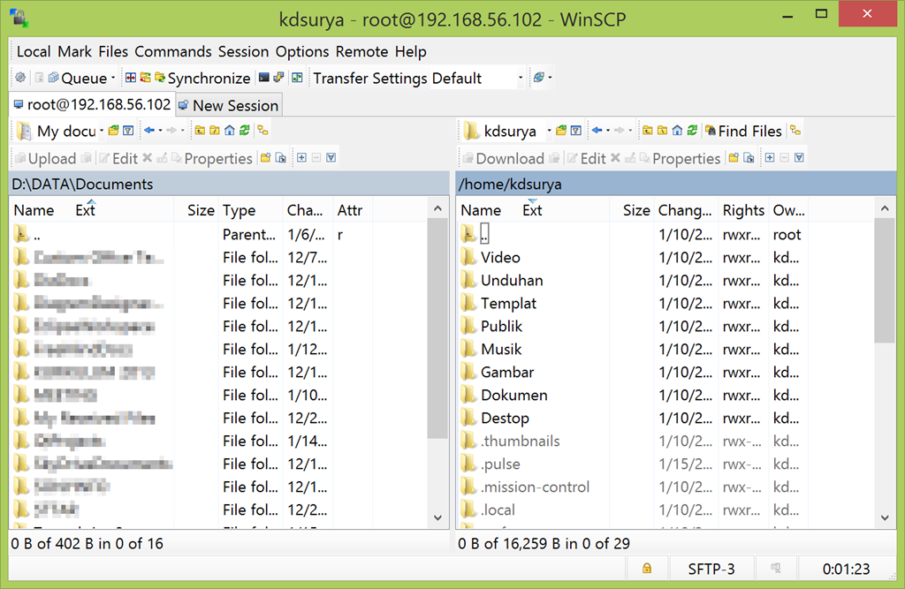Click remote panel select files plus icon

[x=770, y=157]
